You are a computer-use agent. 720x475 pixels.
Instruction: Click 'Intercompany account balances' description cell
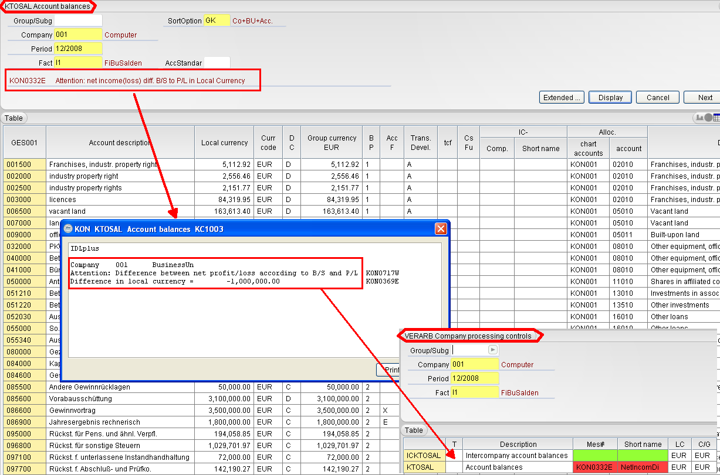[518, 455]
